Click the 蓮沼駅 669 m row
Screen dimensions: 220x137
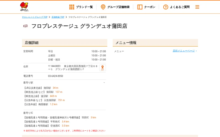(x=40, y=96)
